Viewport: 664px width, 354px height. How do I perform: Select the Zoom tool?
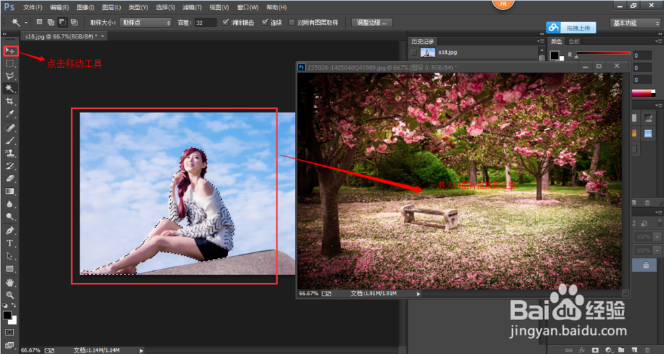(x=10, y=295)
